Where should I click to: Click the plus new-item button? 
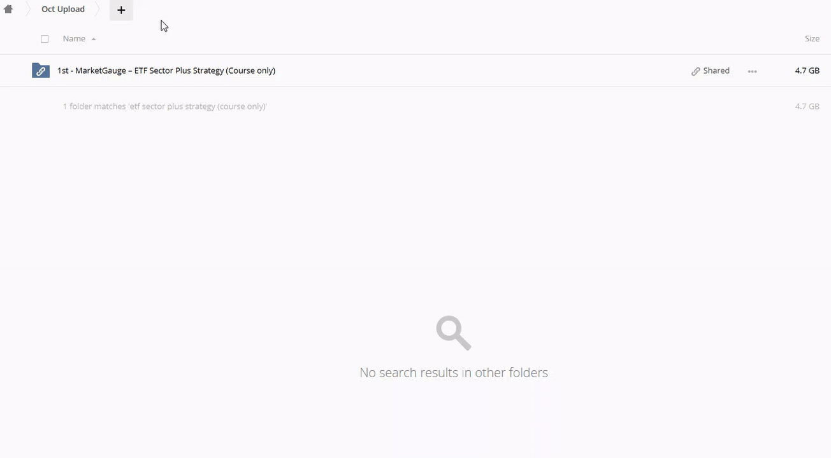click(x=121, y=10)
